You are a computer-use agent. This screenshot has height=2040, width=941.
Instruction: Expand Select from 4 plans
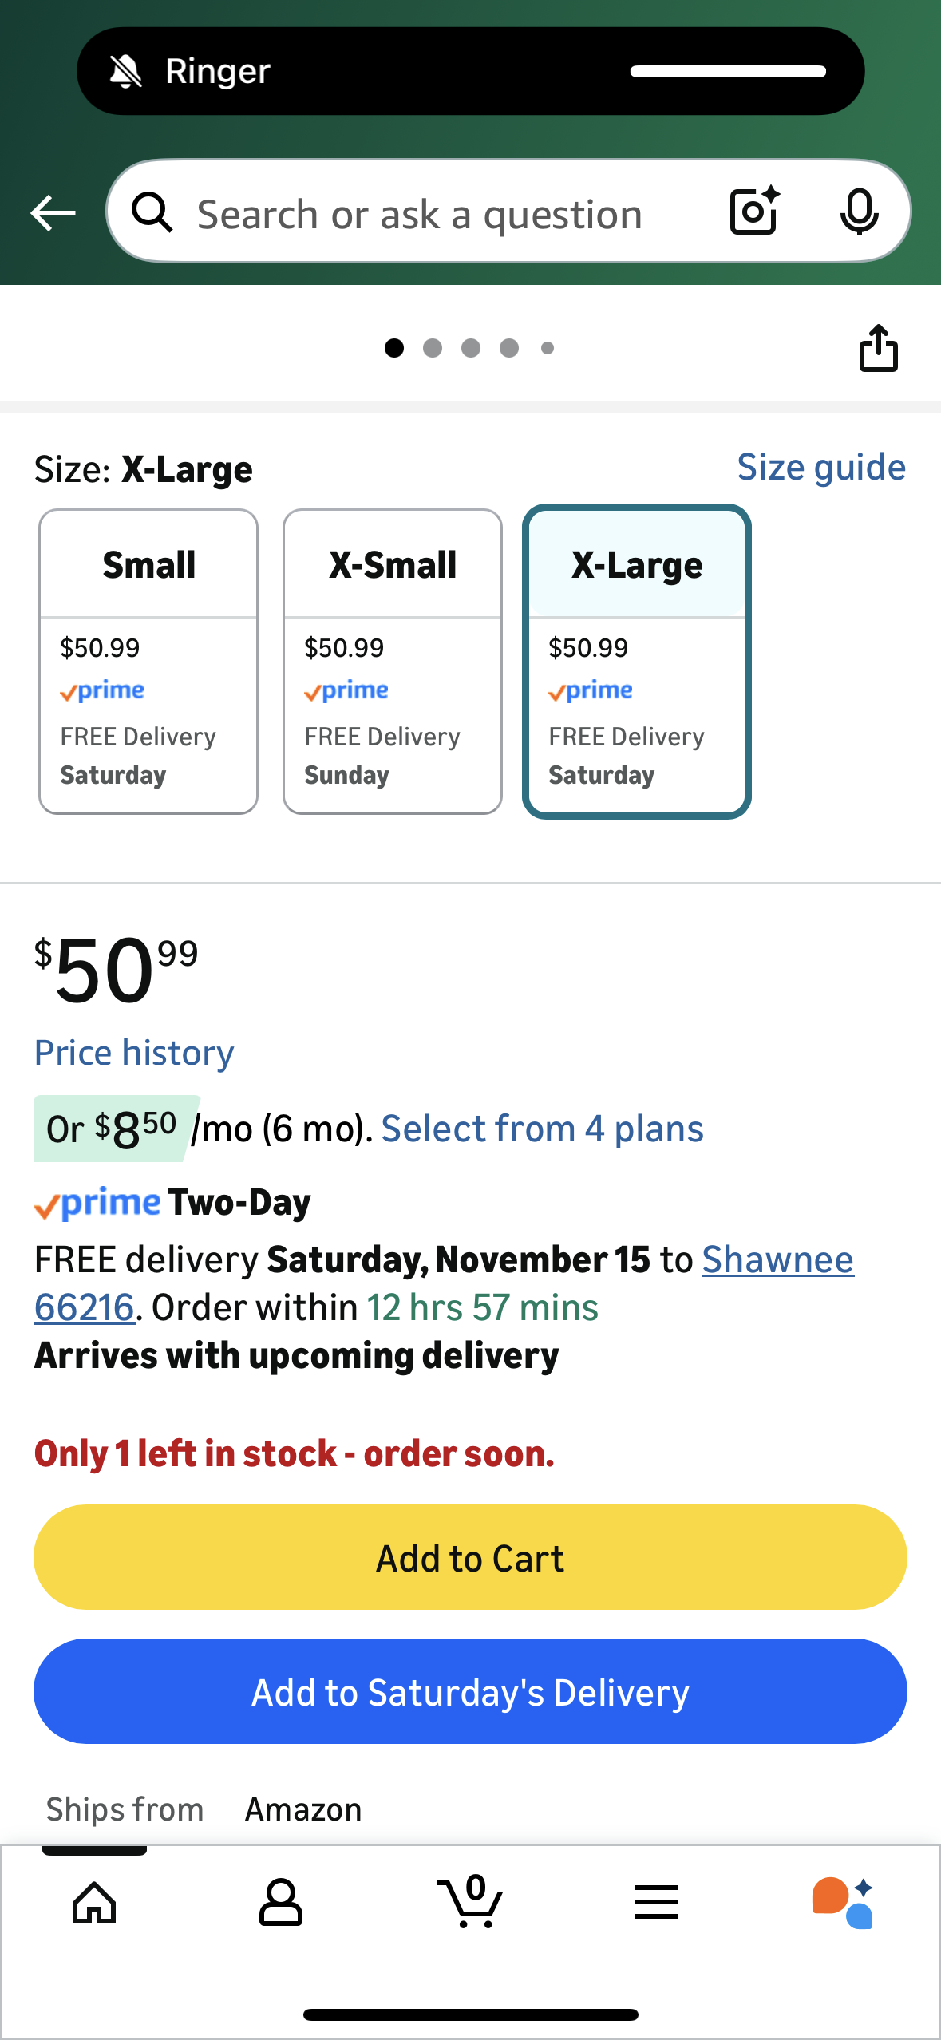(542, 1129)
